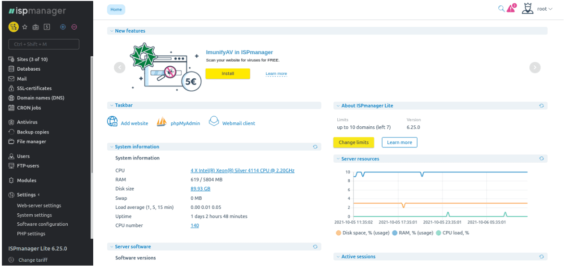
Task: Open Software configuration submenu item
Action: click(42, 224)
